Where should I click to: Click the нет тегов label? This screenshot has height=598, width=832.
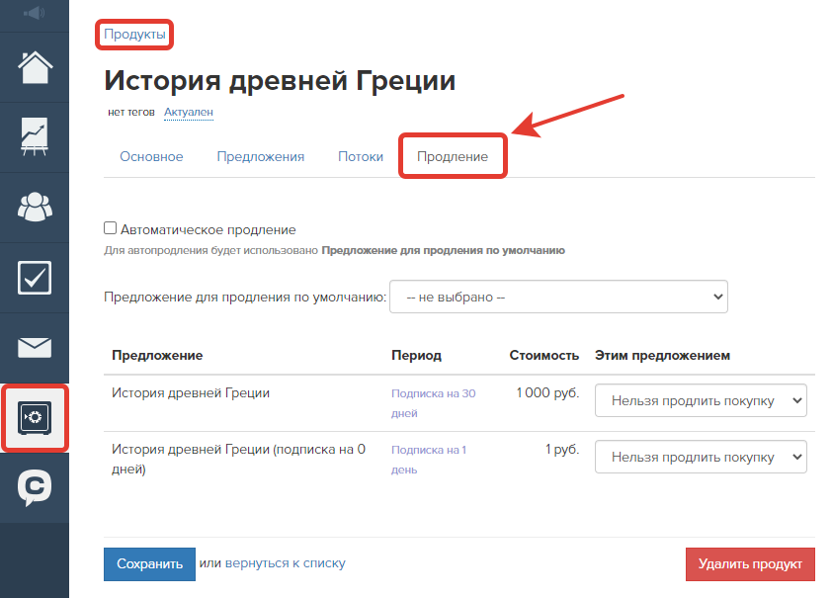click(x=131, y=112)
